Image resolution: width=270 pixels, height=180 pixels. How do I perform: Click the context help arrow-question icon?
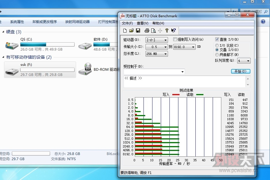click(173, 30)
